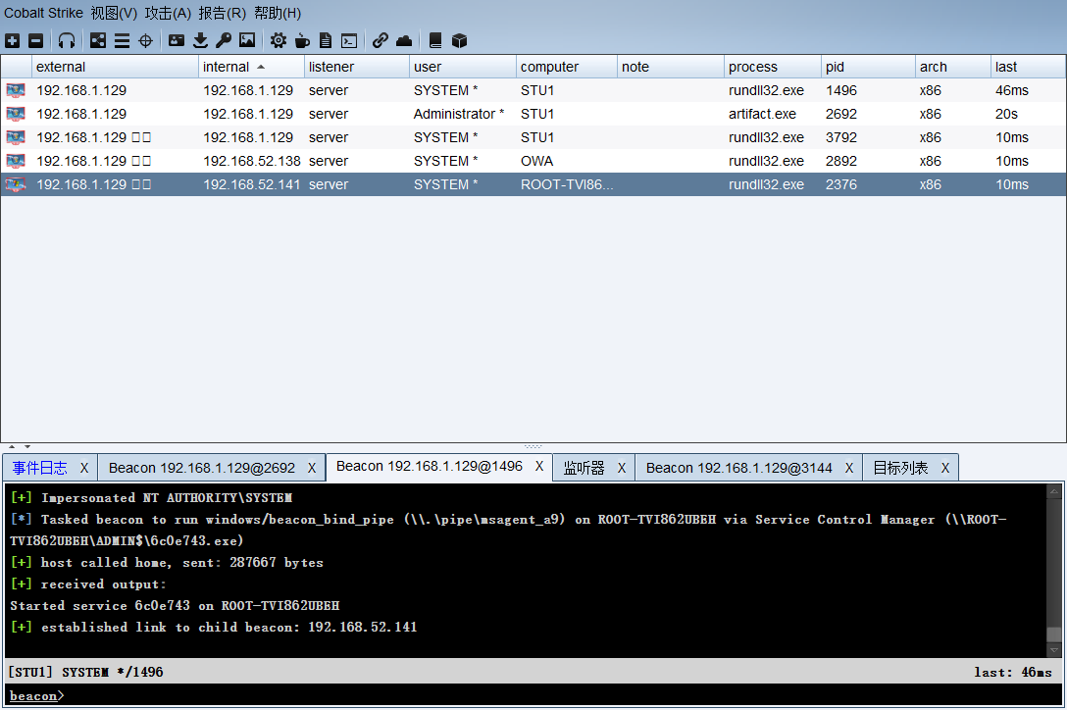Open keystrokes via the key icon

[224, 41]
